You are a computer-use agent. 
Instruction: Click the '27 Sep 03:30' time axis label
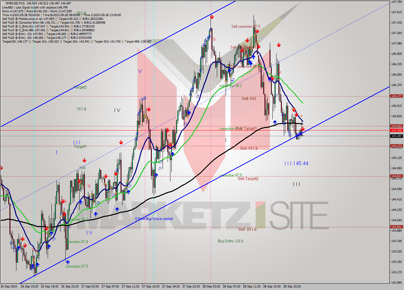pyautogui.click(x=91, y=287)
